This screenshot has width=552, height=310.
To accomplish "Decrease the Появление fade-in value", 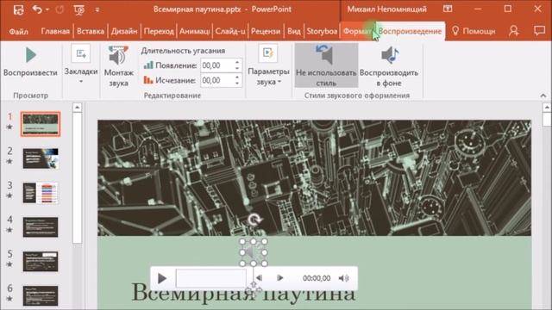I will click(x=237, y=69).
